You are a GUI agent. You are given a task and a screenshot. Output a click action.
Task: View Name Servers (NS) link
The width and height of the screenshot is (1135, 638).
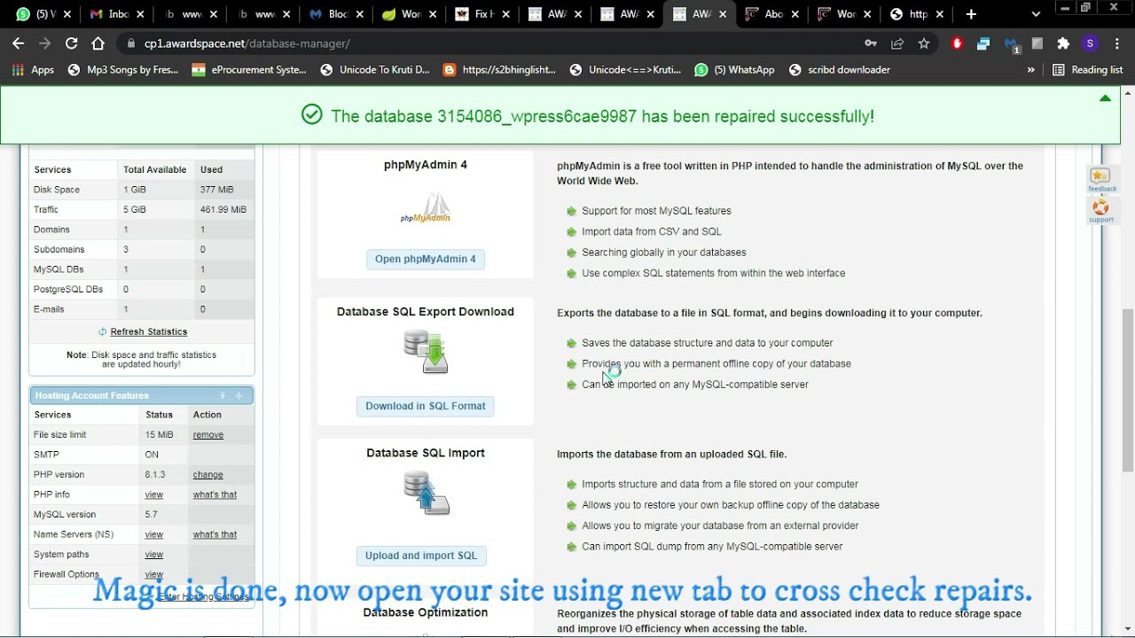pos(154,534)
